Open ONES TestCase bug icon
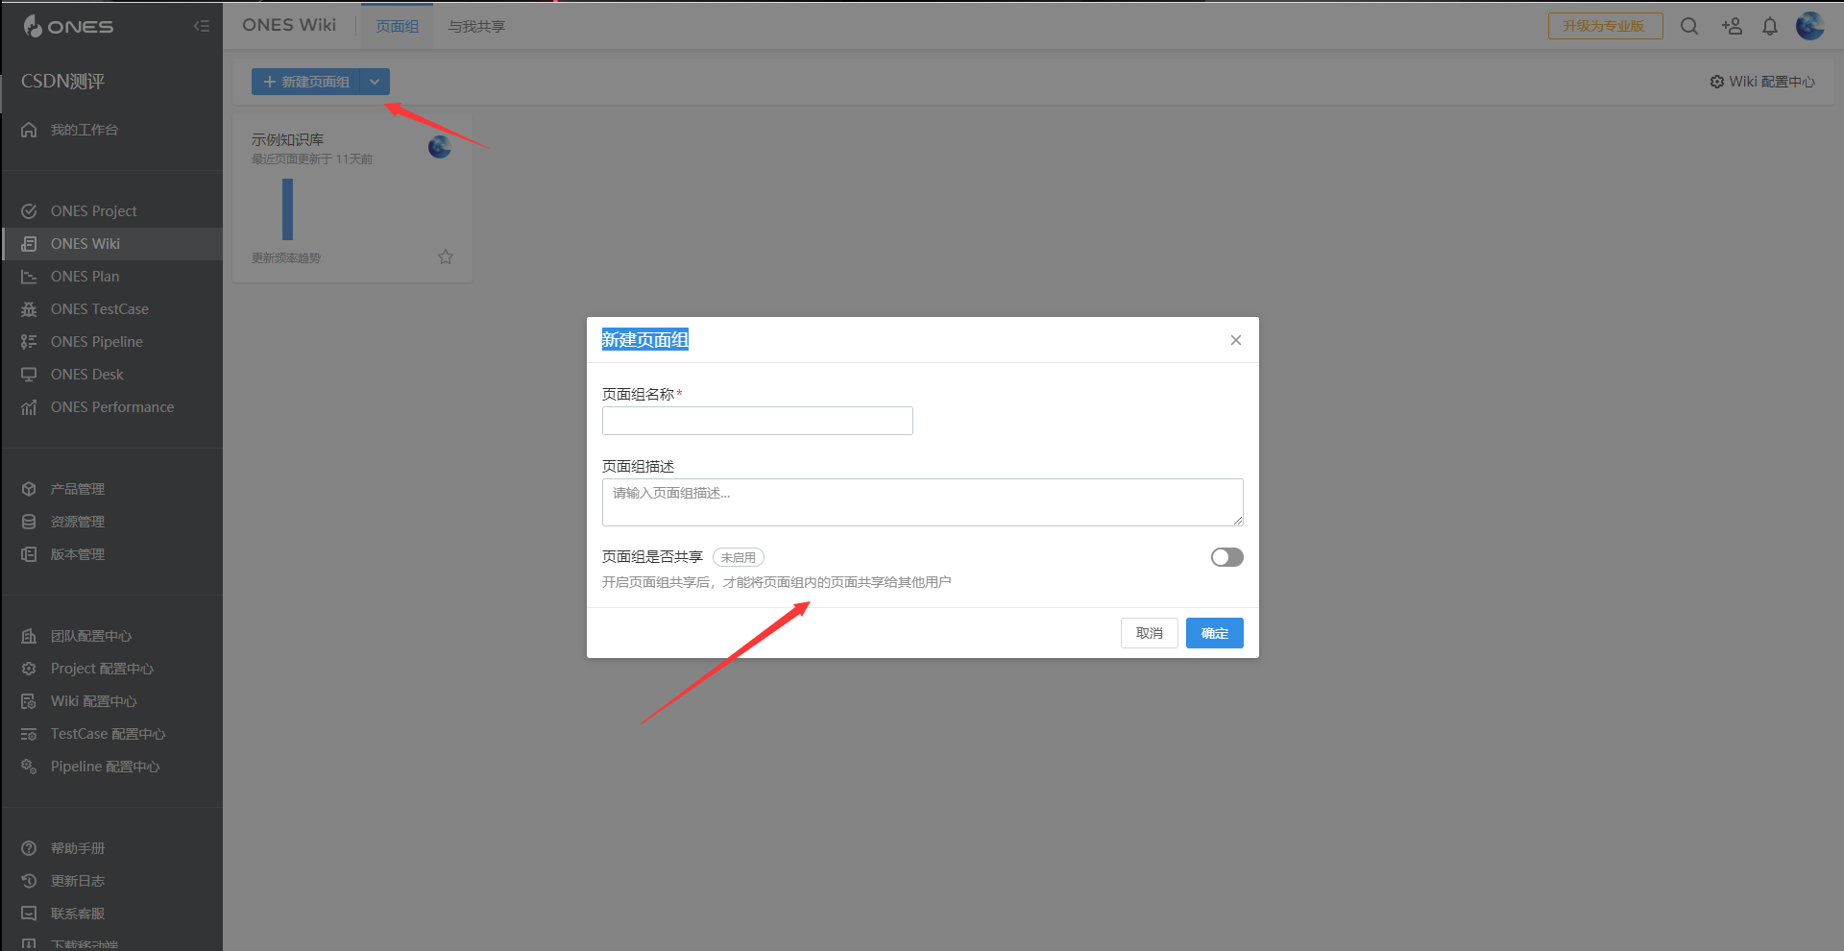Image resolution: width=1844 pixels, height=951 pixels. (29, 309)
